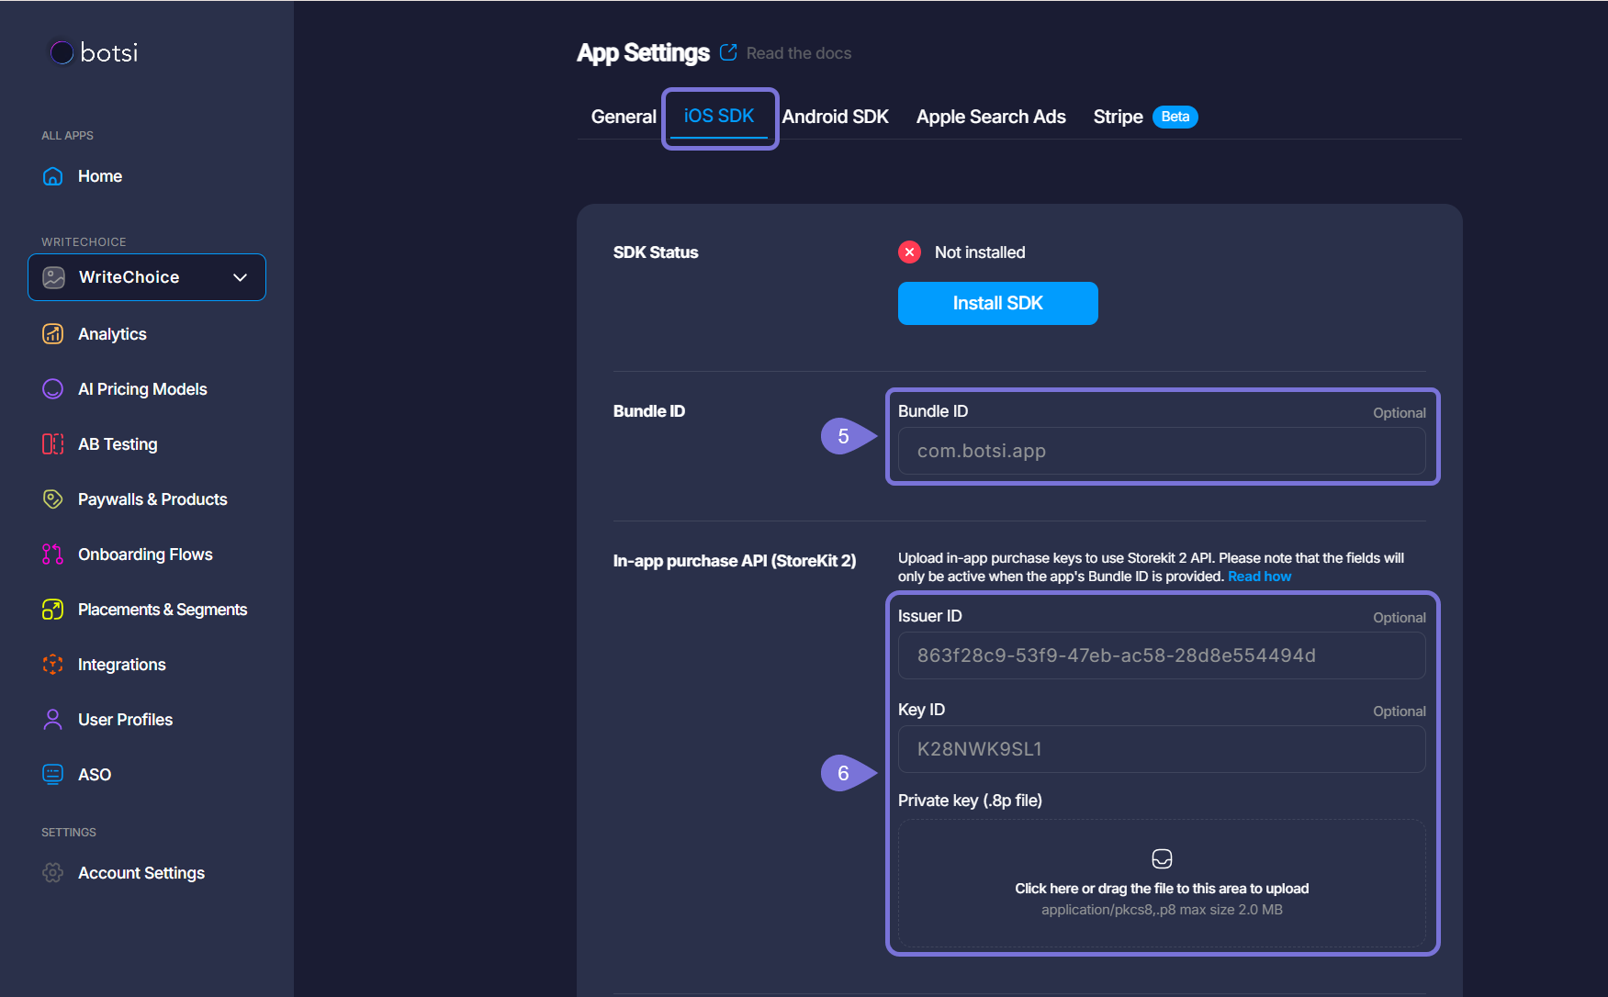Click into the Issuer ID field
Screen dimensions: 1608x997
(1161, 655)
